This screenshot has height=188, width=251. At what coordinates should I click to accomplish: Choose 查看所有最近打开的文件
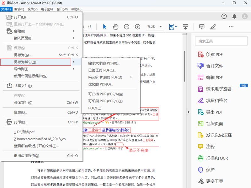pyautogui.click(x=41, y=146)
